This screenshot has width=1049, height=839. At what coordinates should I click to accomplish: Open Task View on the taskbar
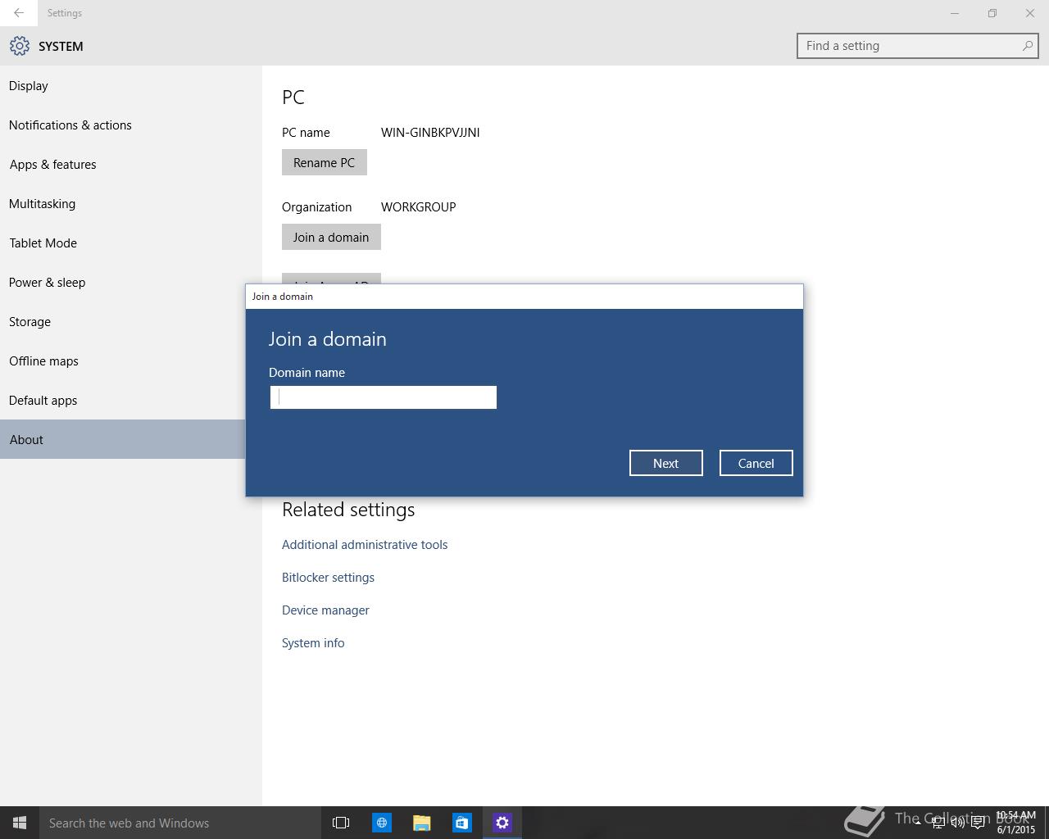pos(341,823)
